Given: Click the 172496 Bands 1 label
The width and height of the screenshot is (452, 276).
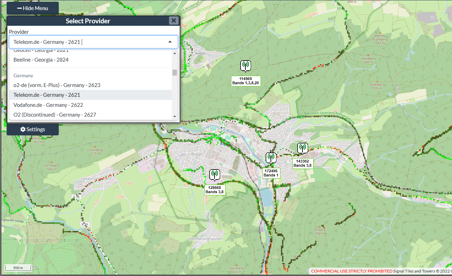Looking at the screenshot, I should click(x=271, y=173).
